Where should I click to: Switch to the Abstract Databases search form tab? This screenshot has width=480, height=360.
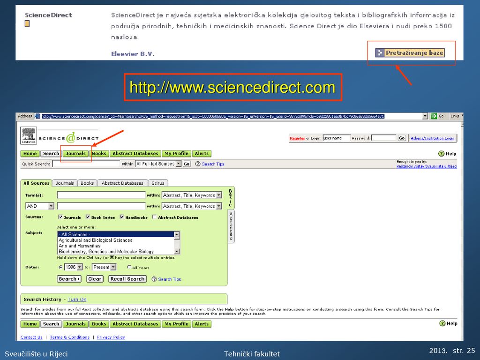(122, 183)
